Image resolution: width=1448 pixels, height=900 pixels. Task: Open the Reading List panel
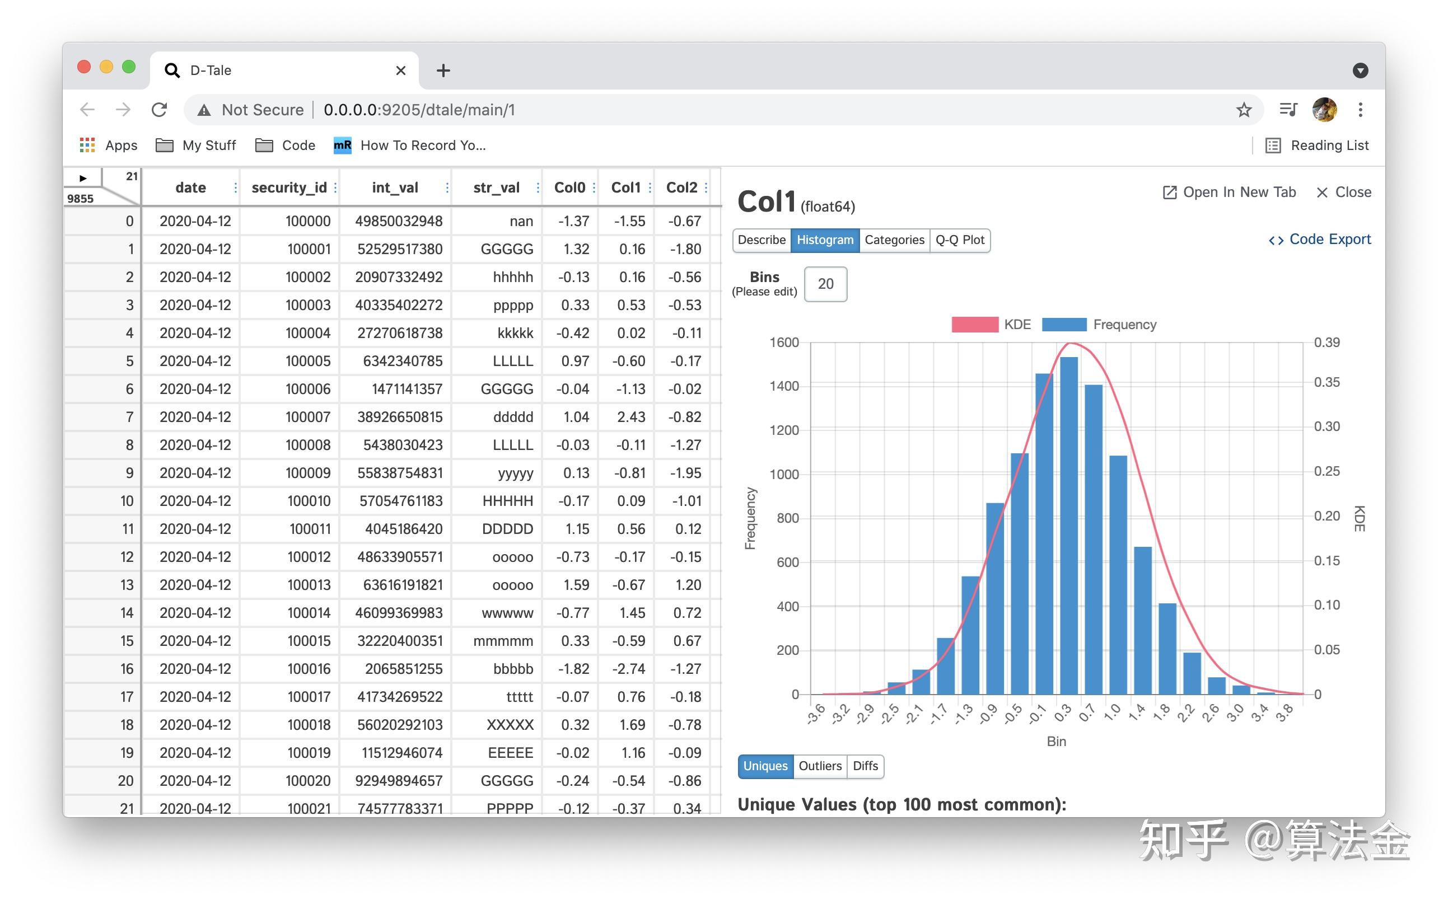(x=1317, y=145)
